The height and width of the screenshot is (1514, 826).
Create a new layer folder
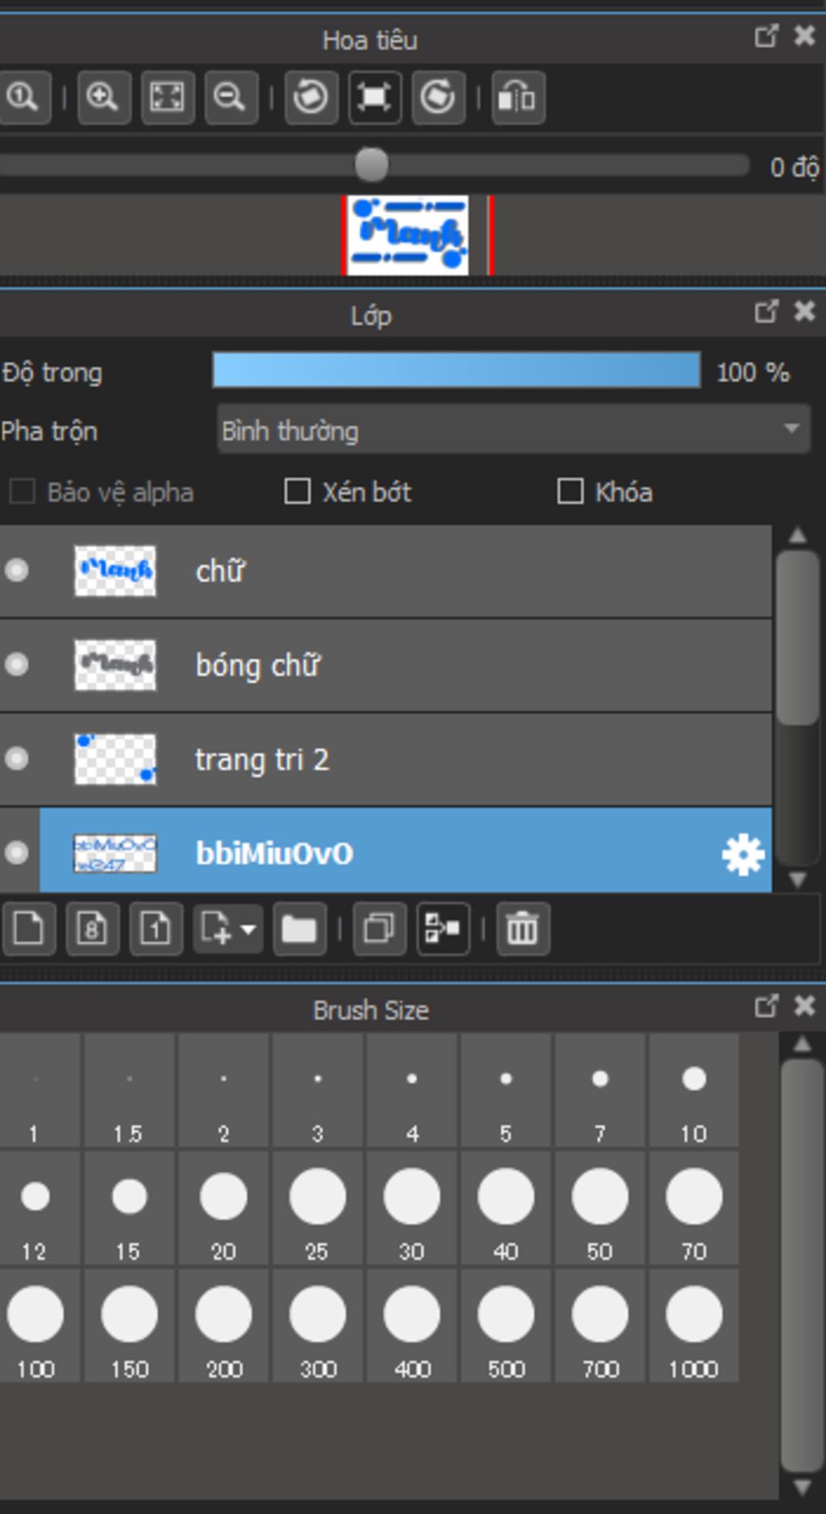(x=299, y=929)
